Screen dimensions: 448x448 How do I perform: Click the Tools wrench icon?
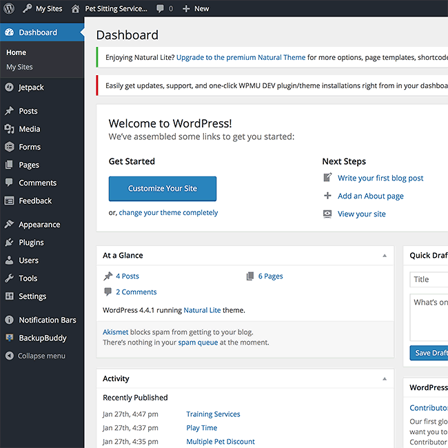9,278
